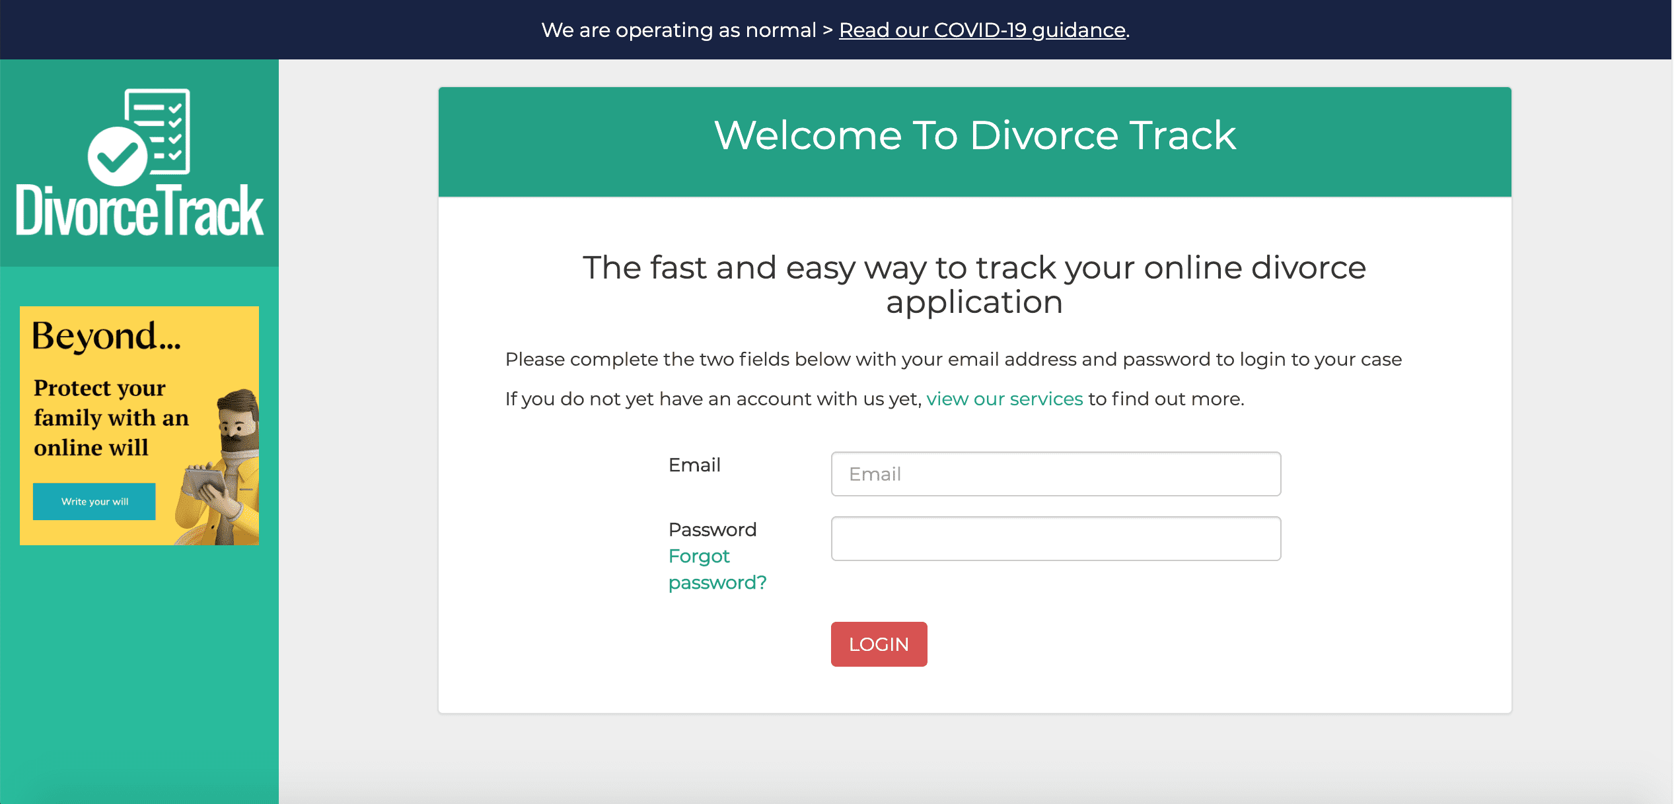This screenshot has width=1674, height=804.
Task: Focus the Password input field
Action: pos(1055,539)
